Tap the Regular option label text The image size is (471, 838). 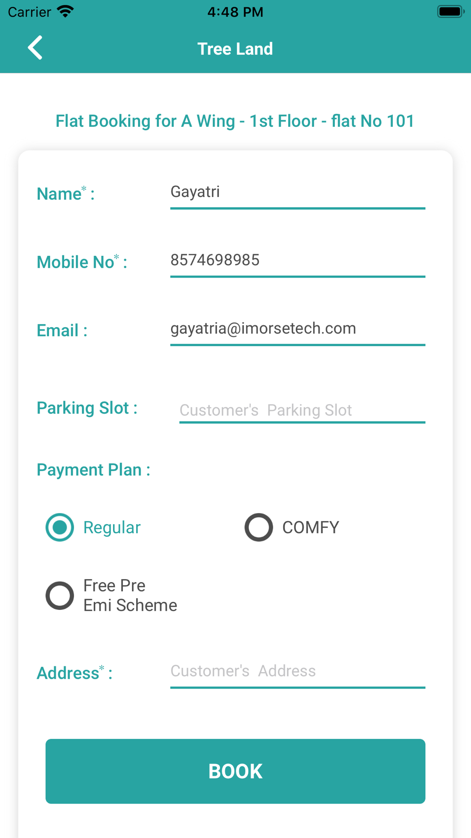pyautogui.click(x=112, y=527)
